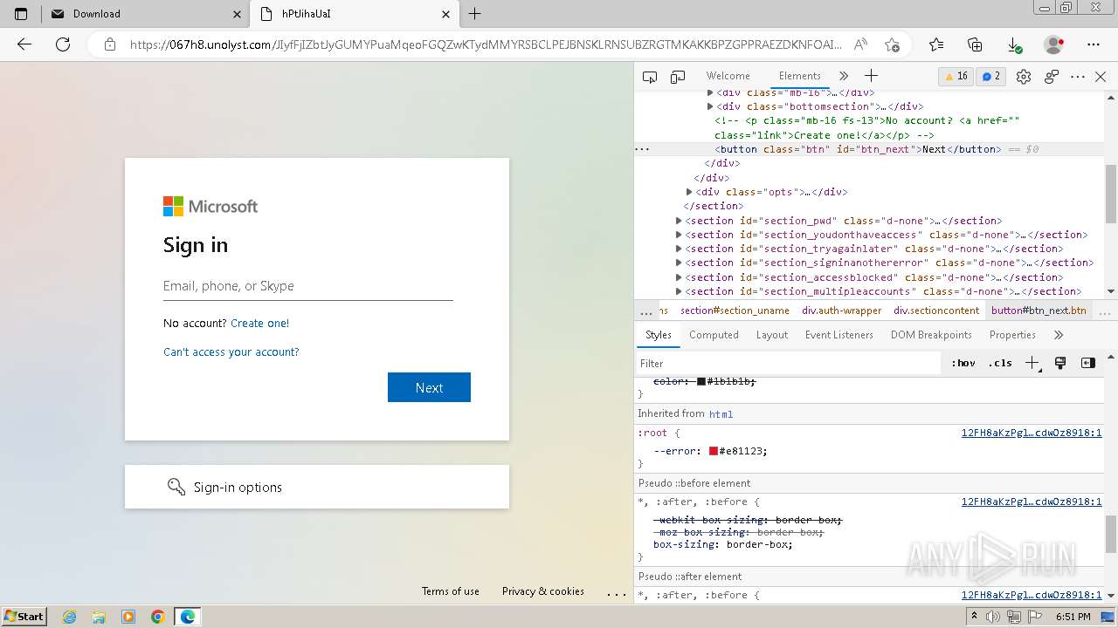
Task: Open the Collections icon
Action: tap(976, 44)
